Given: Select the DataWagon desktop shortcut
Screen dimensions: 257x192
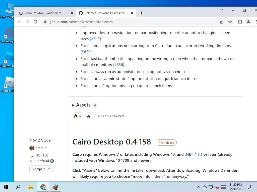Looking at the screenshot, I should pos(7,35).
